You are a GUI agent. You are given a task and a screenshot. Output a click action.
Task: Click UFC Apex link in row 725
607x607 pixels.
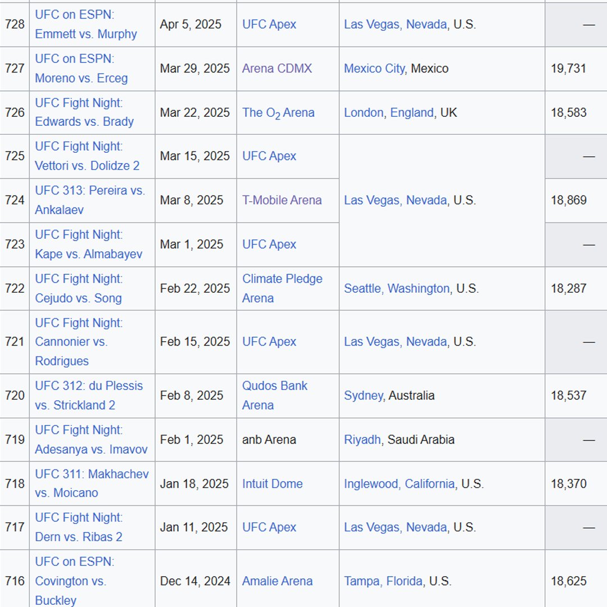tap(269, 156)
